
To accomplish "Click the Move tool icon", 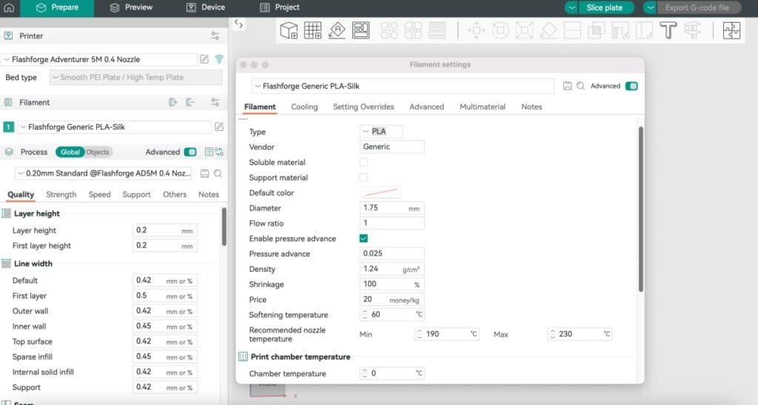I will pyautogui.click(x=476, y=30).
